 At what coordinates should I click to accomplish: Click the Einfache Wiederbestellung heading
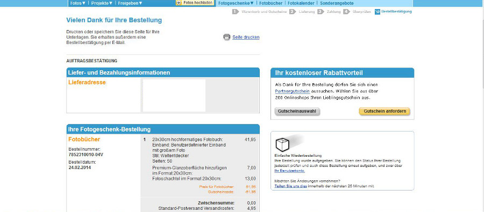click(x=298, y=156)
